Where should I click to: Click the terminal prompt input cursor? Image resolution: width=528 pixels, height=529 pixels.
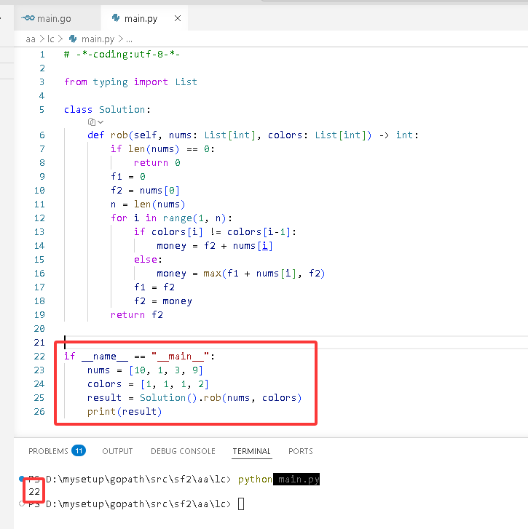(x=241, y=504)
